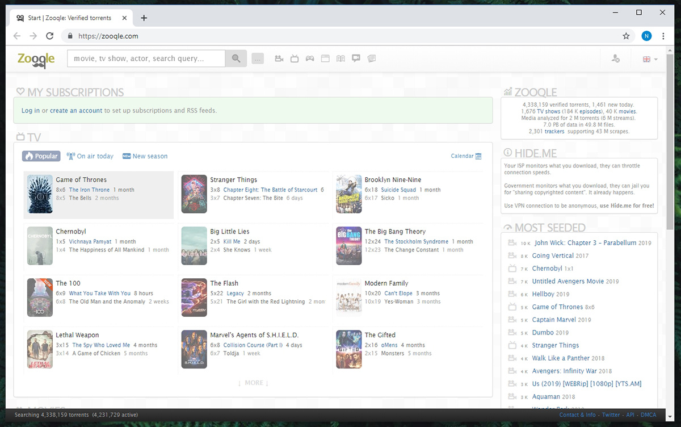Click the Lethal Weapon poster thumbnail
This screenshot has height=427, width=681.
coord(40,349)
